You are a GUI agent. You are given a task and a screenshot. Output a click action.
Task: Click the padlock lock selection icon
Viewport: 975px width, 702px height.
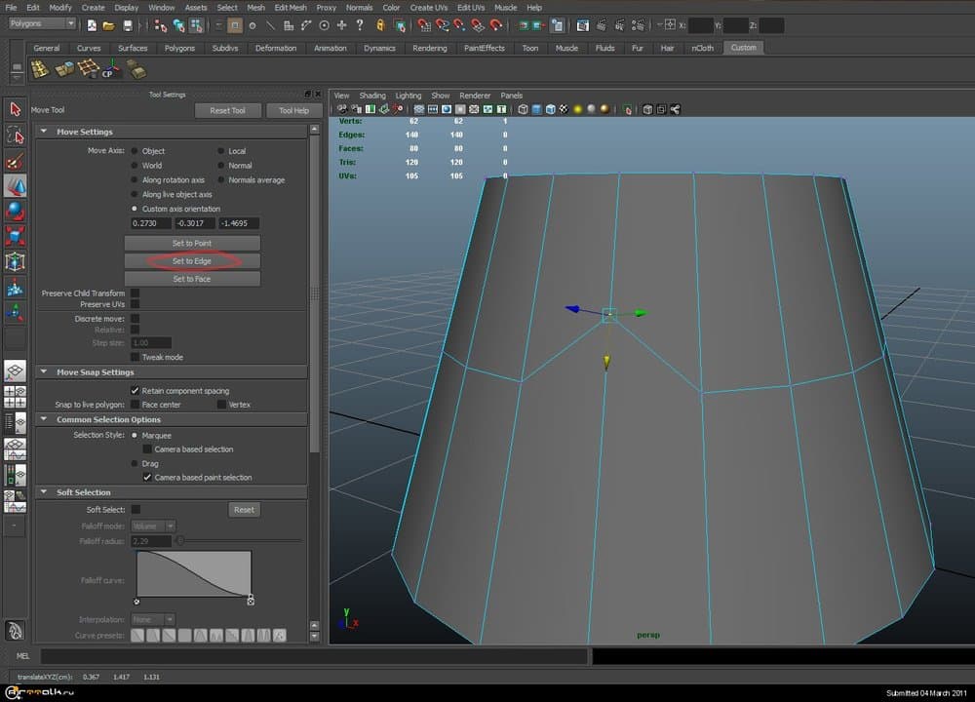point(380,25)
